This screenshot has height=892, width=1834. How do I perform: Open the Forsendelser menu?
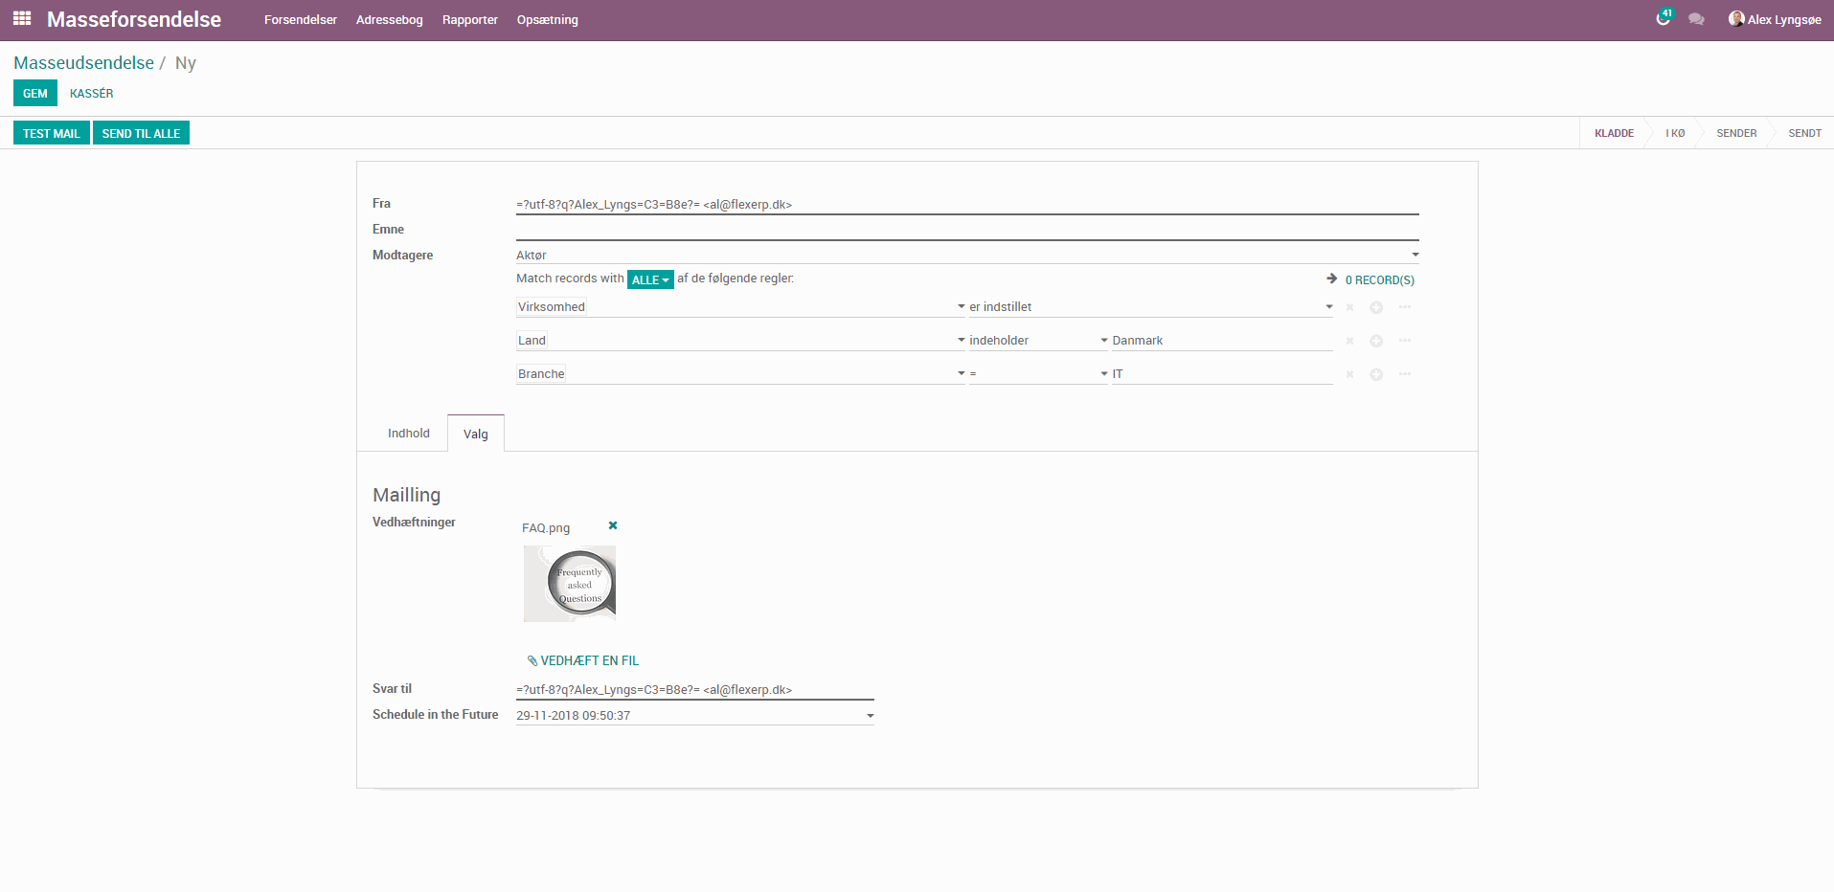[301, 20]
